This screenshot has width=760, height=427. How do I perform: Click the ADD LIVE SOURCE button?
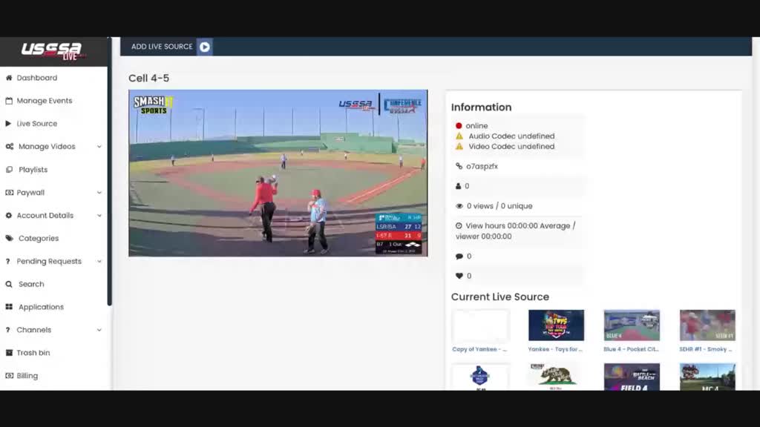tap(162, 47)
